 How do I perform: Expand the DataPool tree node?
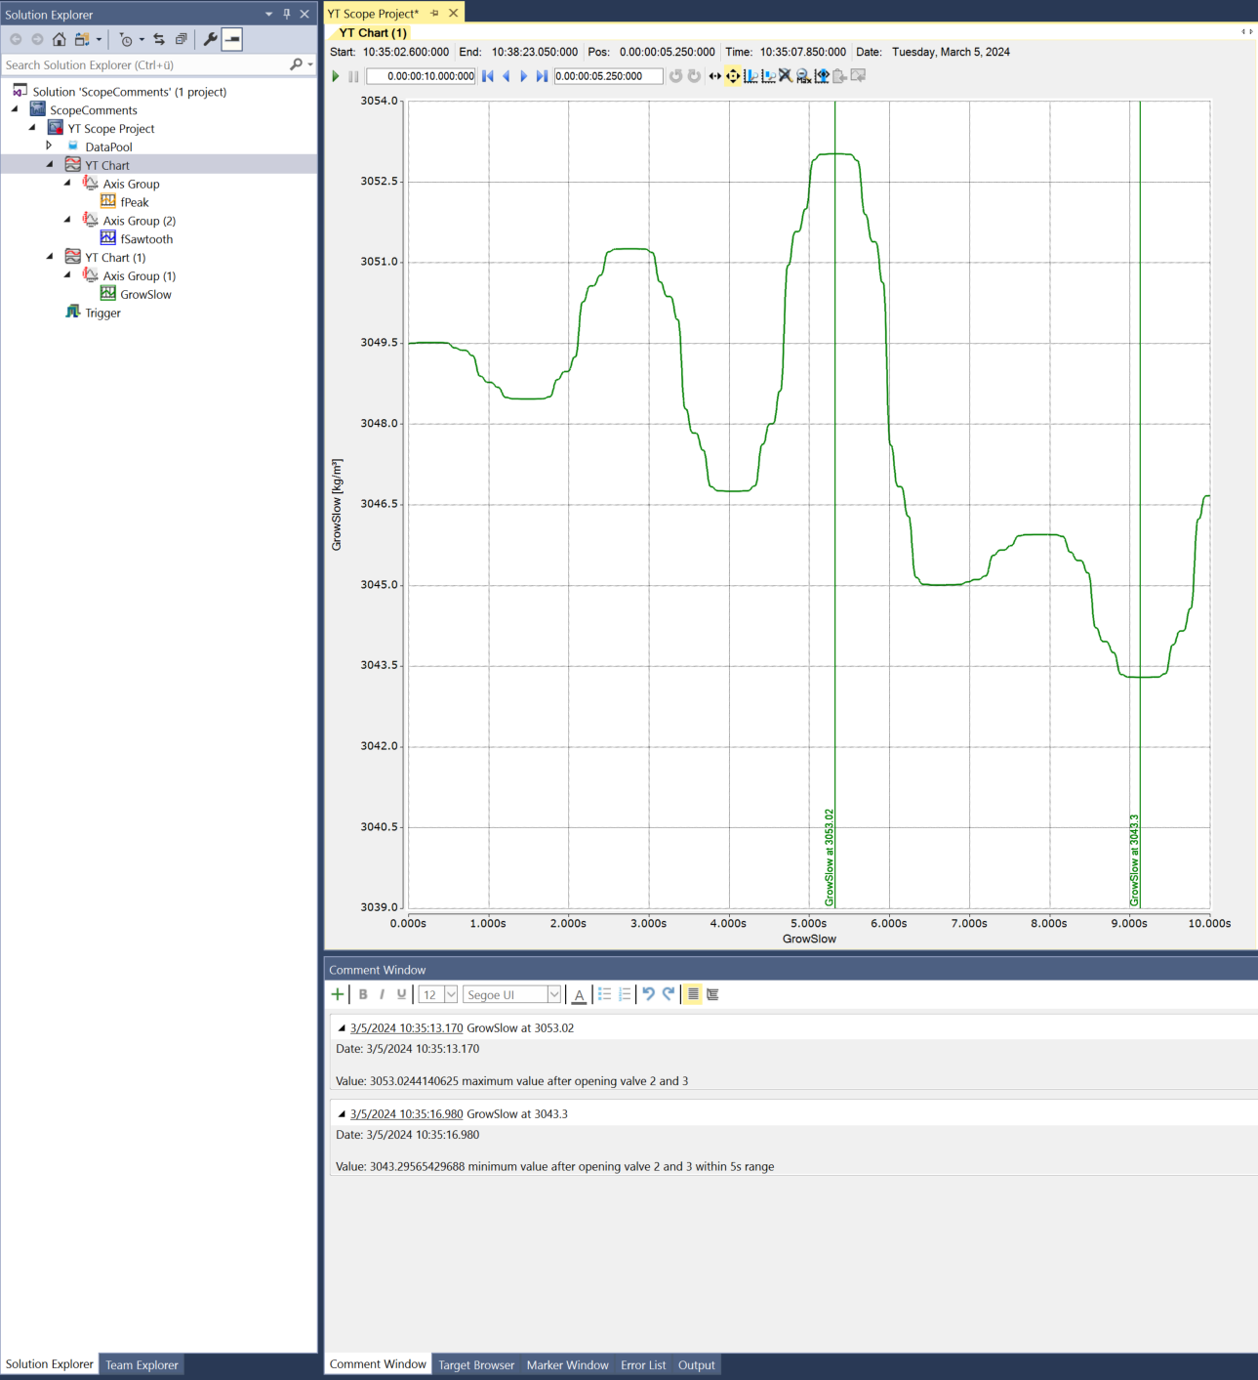pyautogui.click(x=49, y=146)
